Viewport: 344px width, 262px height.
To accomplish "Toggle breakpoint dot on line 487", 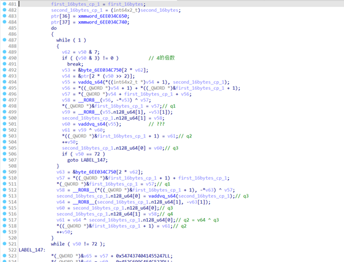I will [x=4, y=40].
